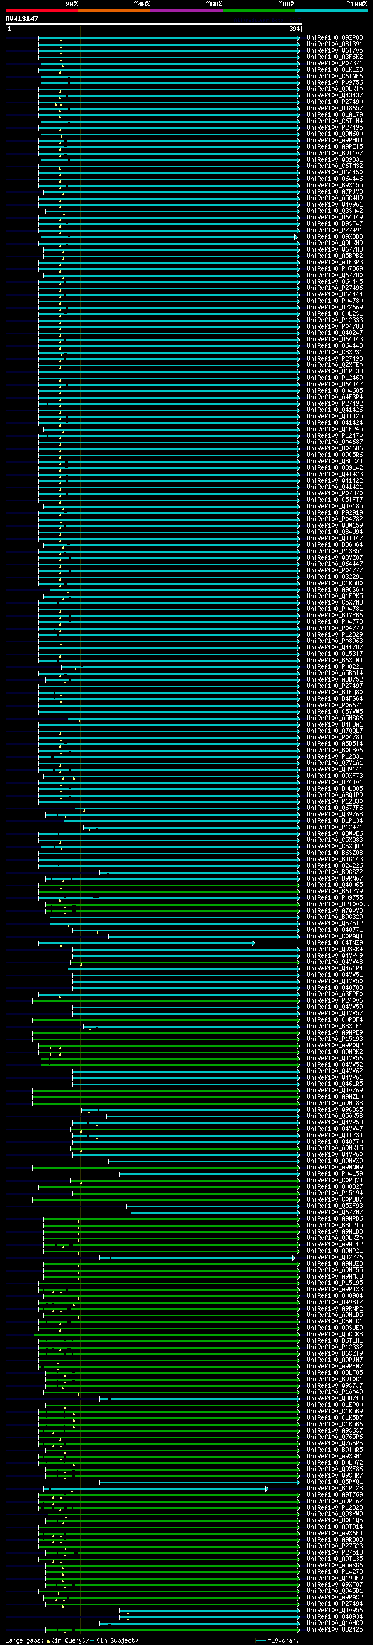Select the query name AV413147
Image resolution: width=373 pixels, height=1645 pixels.
(x=22, y=19)
